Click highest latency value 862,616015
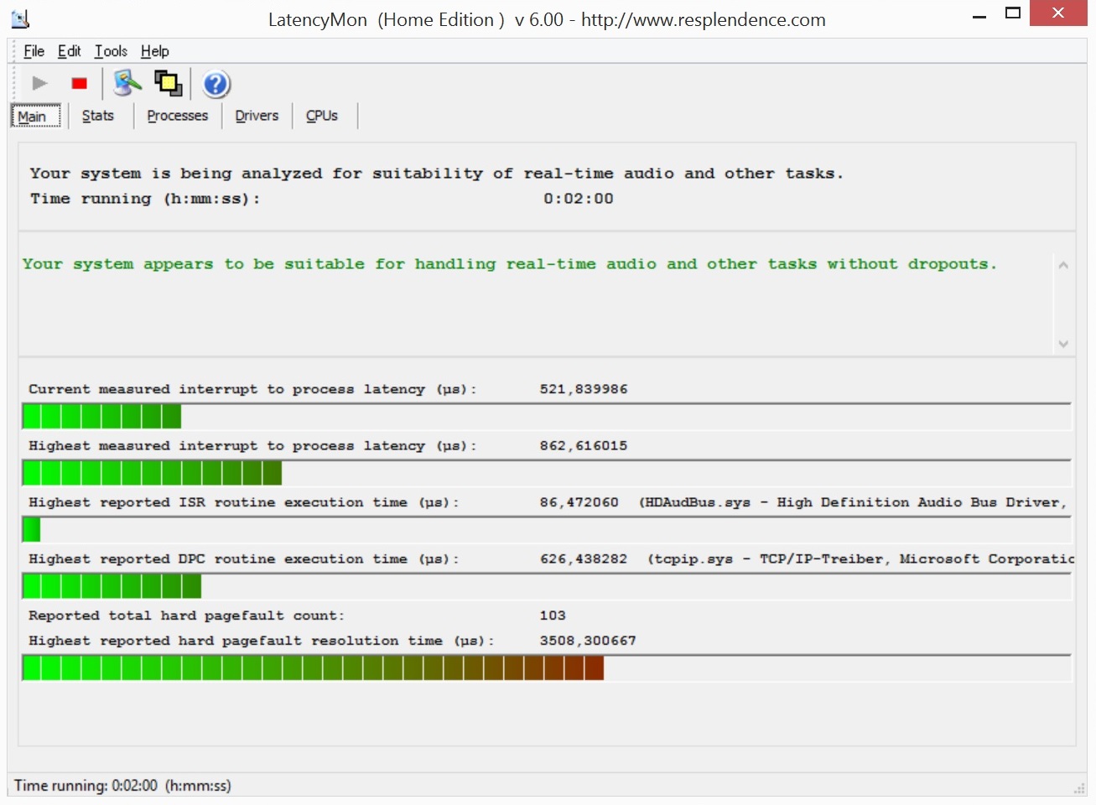Image resolution: width=1096 pixels, height=805 pixels. pos(584,445)
